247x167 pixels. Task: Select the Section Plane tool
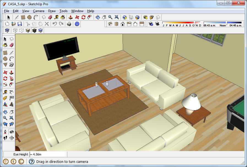pyautogui.click(x=12, y=138)
